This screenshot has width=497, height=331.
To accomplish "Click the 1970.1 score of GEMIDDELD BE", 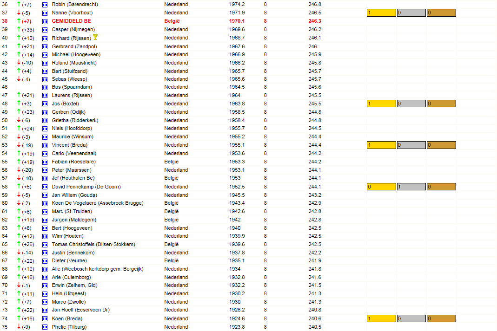I will [237, 21].
